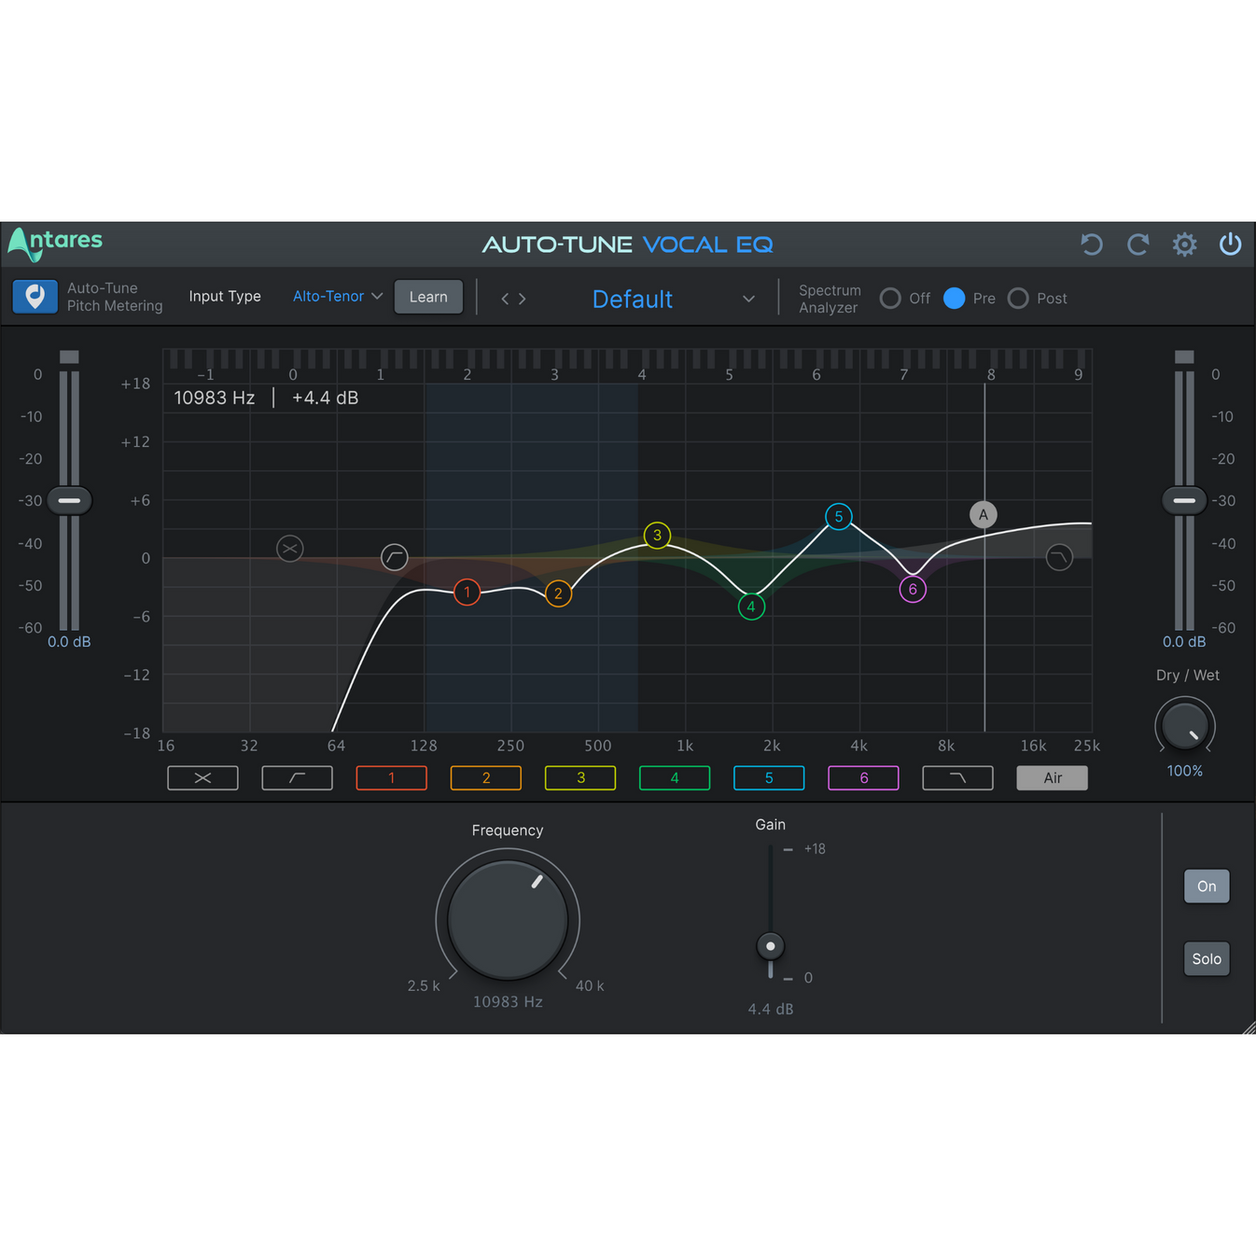Turn the Spectrum Analyzer Off
The width and height of the screenshot is (1256, 1256).
point(891,298)
